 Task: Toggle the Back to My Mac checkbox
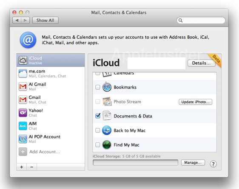[97, 130]
